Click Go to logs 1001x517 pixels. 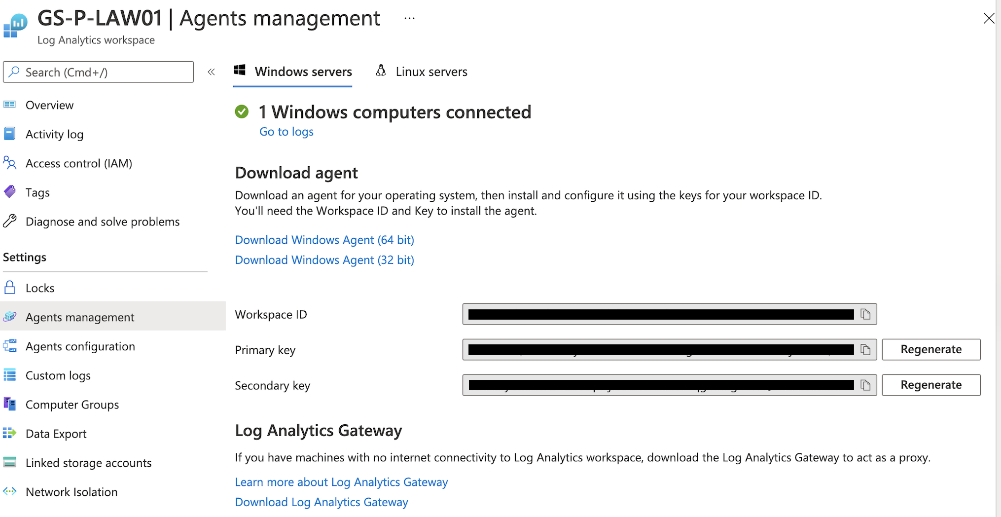coord(286,131)
